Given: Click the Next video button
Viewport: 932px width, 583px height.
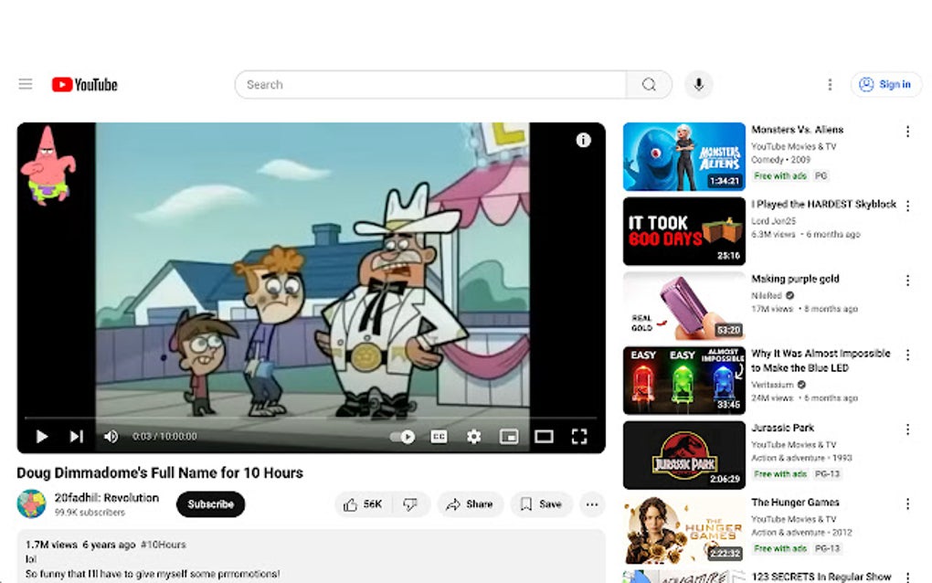Looking at the screenshot, I should pos(77,437).
